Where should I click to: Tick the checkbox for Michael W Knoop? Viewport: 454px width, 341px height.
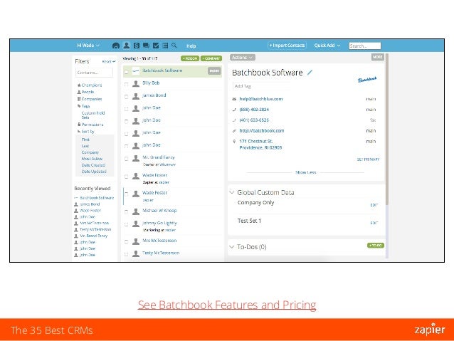tap(126, 211)
